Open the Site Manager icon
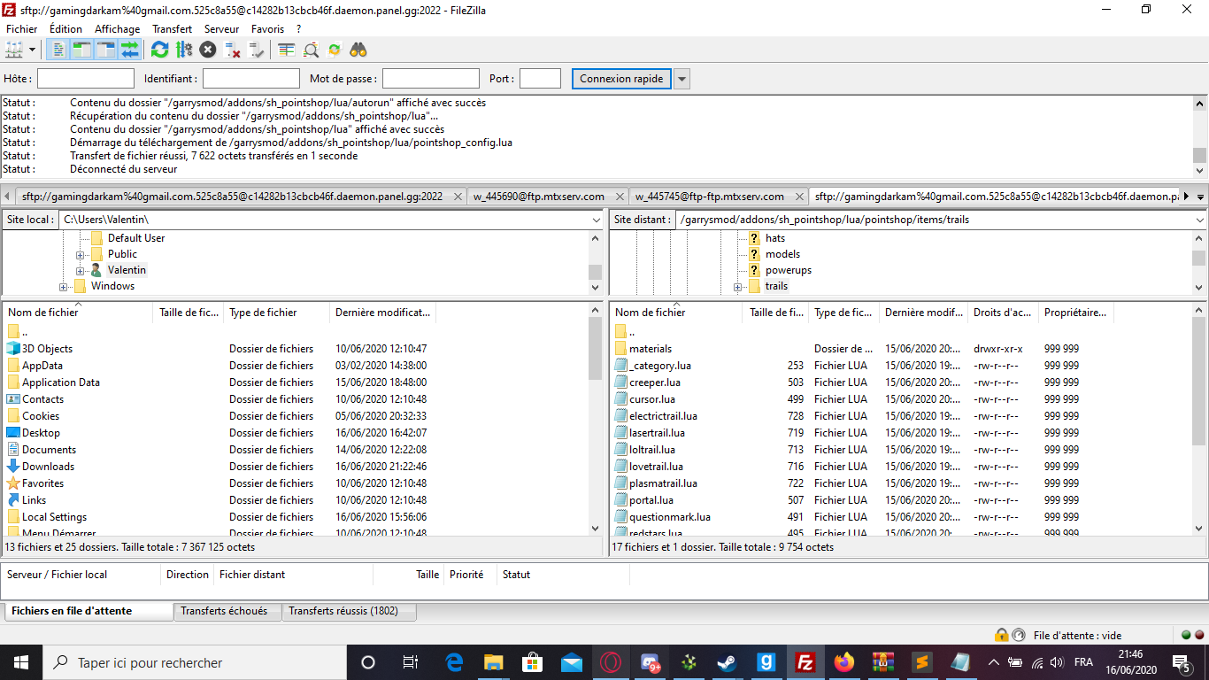1209x680 pixels. (x=14, y=50)
